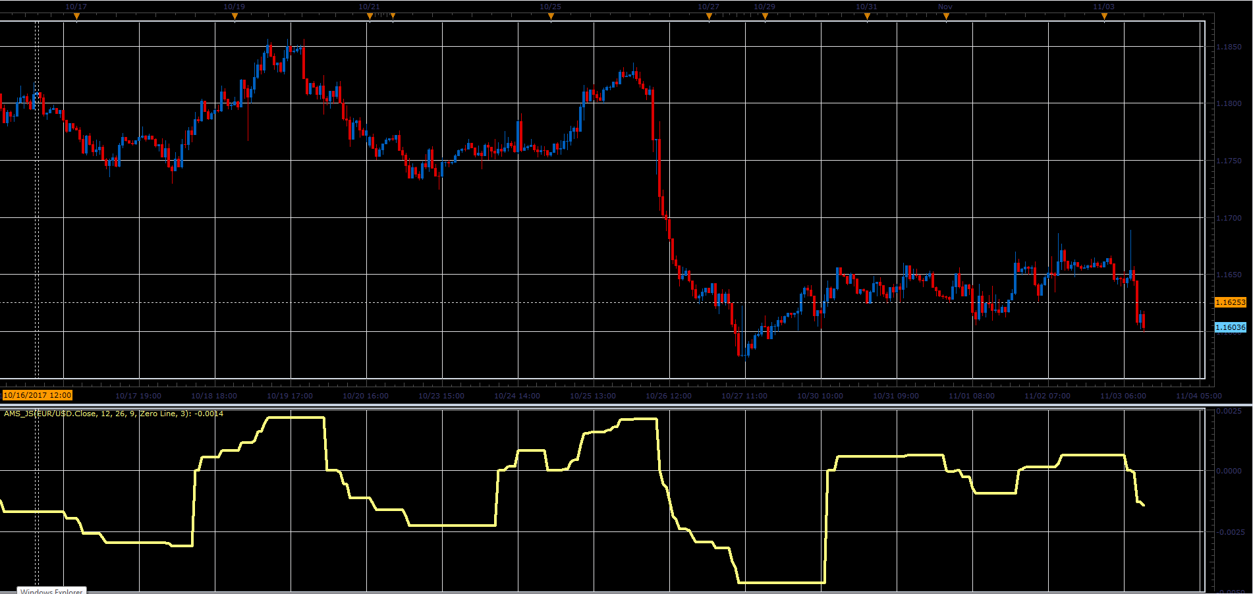The image size is (1253, 594).
Task: Click the 10/31 09:00 time axis label
Action: (x=896, y=396)
